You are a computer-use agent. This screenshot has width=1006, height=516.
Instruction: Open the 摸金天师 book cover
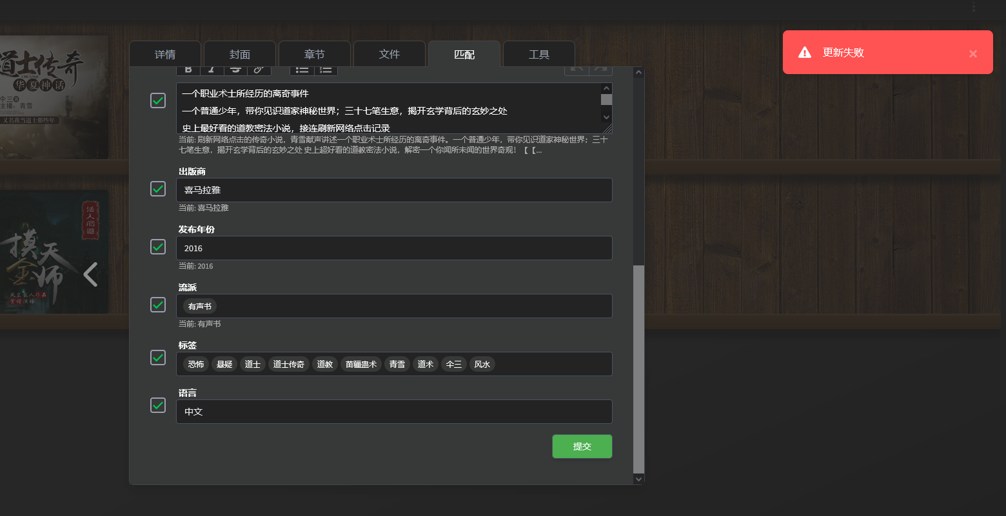pos(54,252)
